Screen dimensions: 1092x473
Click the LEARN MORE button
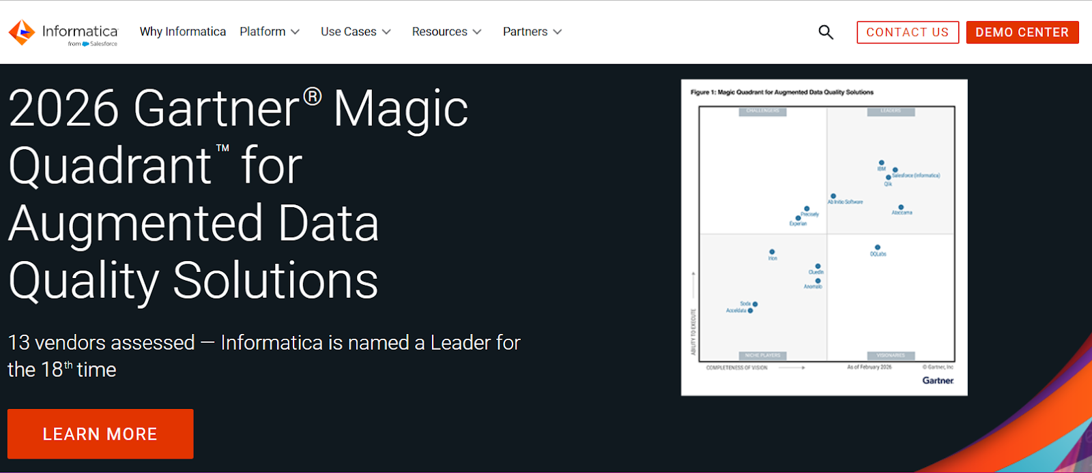tap(100, 434)
